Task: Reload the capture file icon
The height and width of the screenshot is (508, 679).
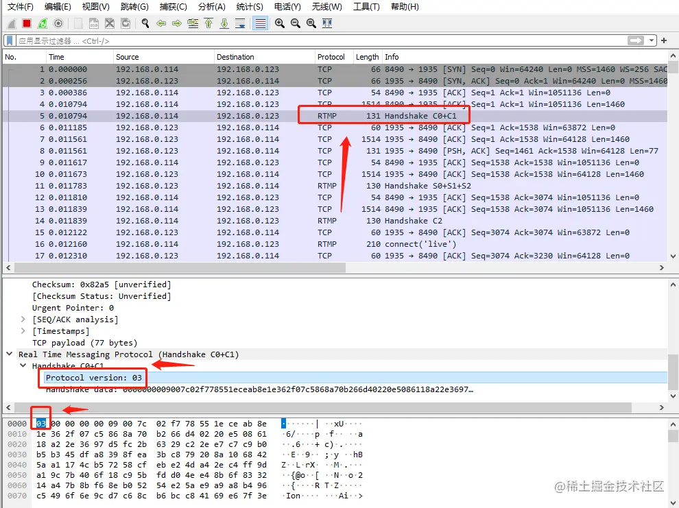Action: (126, 23)
